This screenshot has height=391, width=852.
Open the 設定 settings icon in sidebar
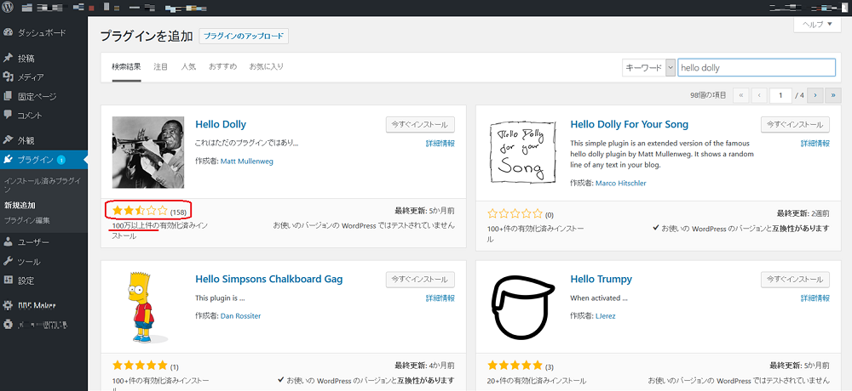pyautogui.click(x=9, y=280)
